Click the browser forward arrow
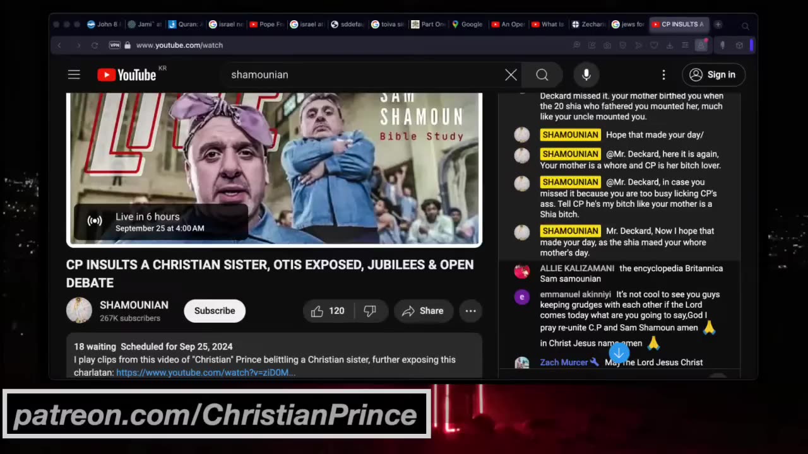 pos(78,45)
